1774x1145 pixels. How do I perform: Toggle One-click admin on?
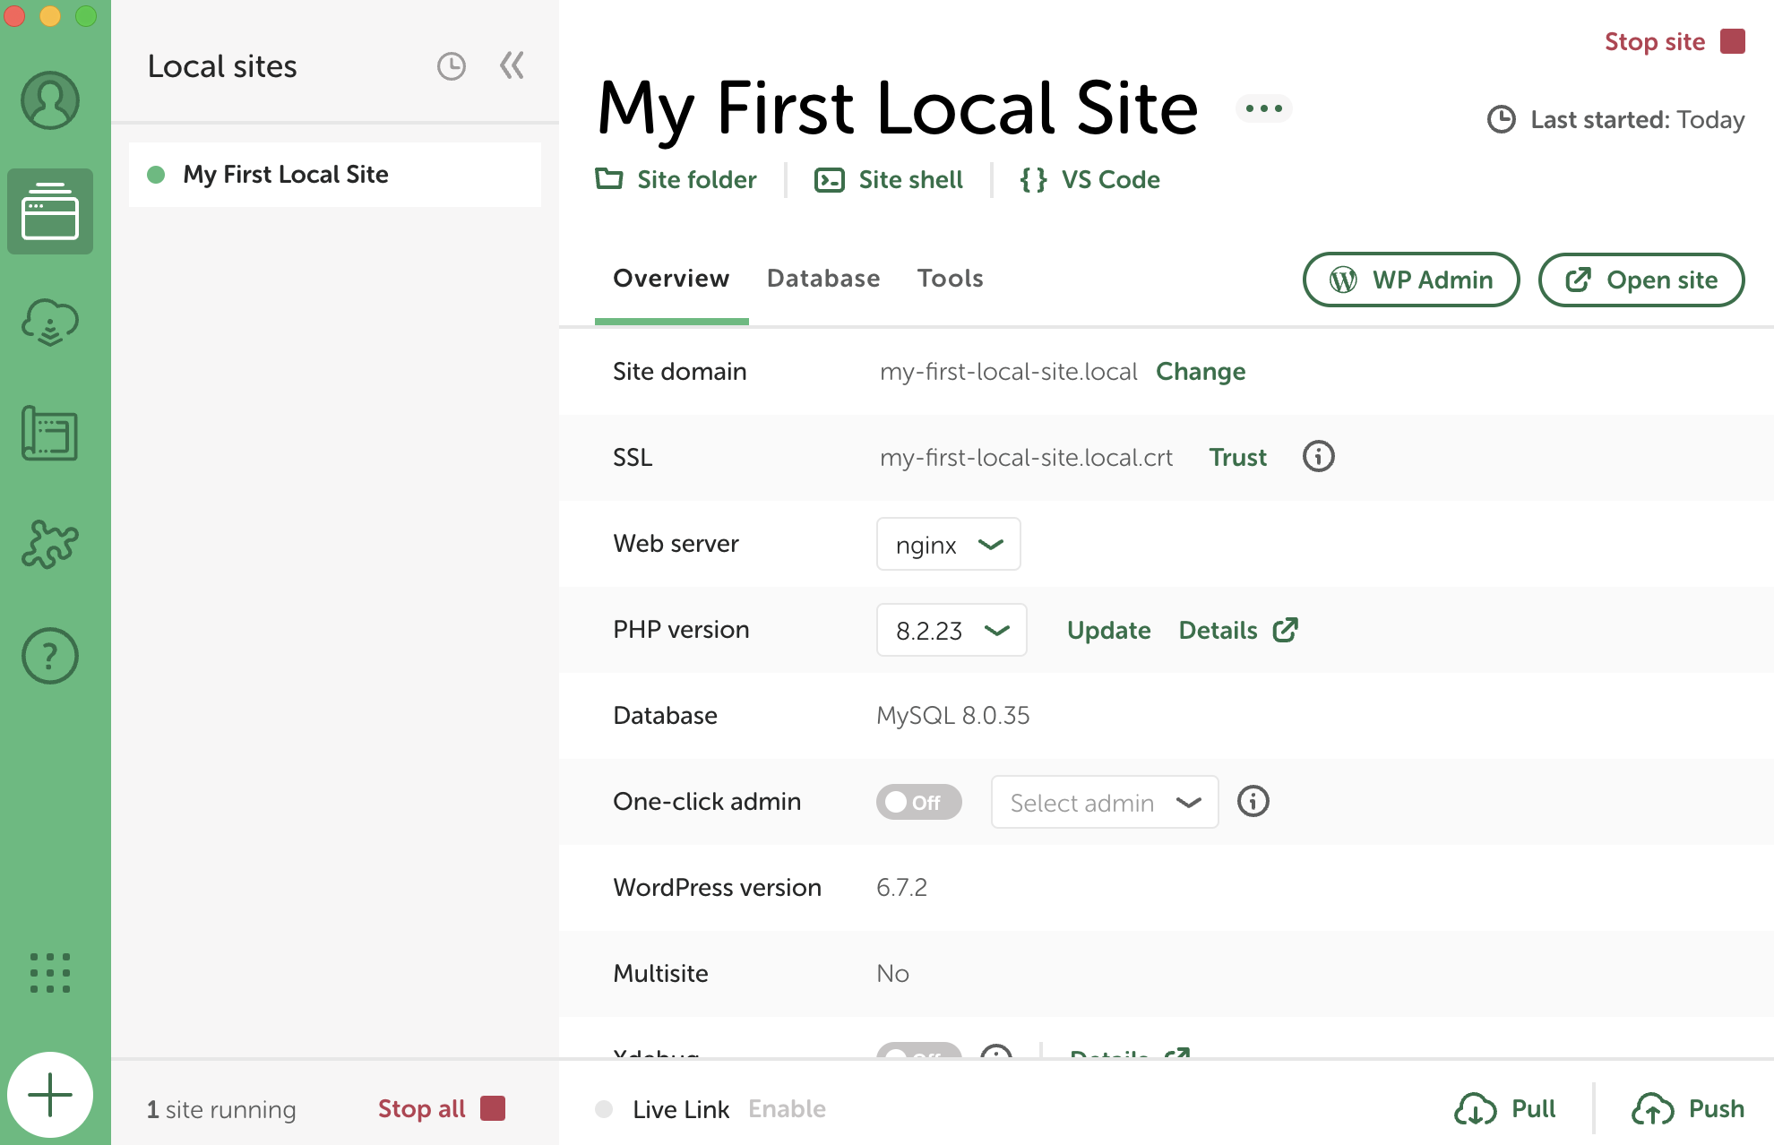tap(918, 802)
